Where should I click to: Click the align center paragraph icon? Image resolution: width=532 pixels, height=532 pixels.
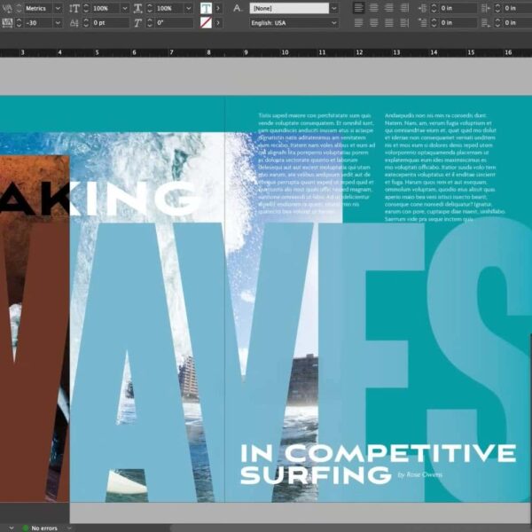[374, 8]
